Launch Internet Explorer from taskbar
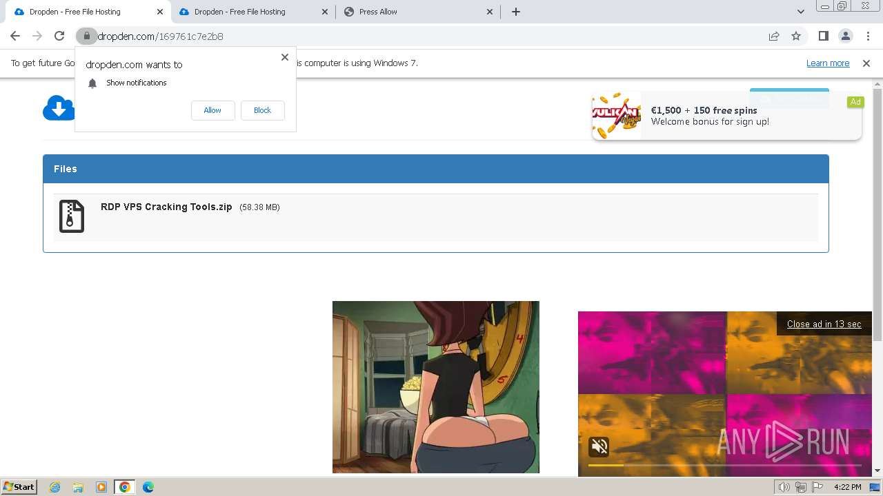883x496 pixels. tap(54, 487)
